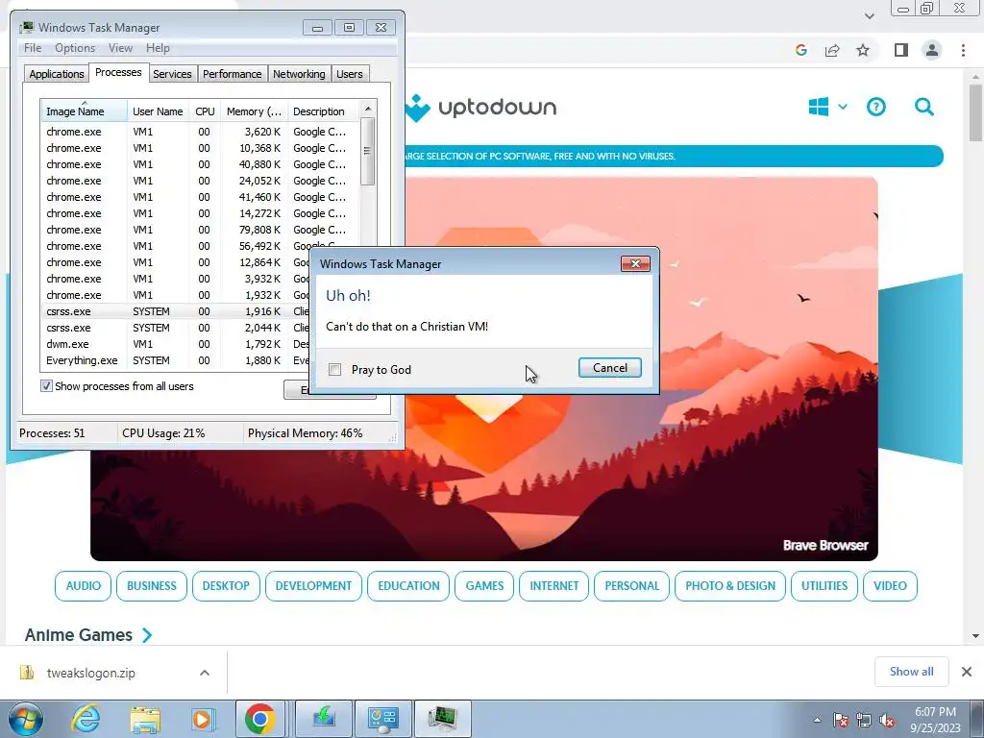Toggle the Chrome side panel icon
The image size is (984, 738).
point(901,50)
